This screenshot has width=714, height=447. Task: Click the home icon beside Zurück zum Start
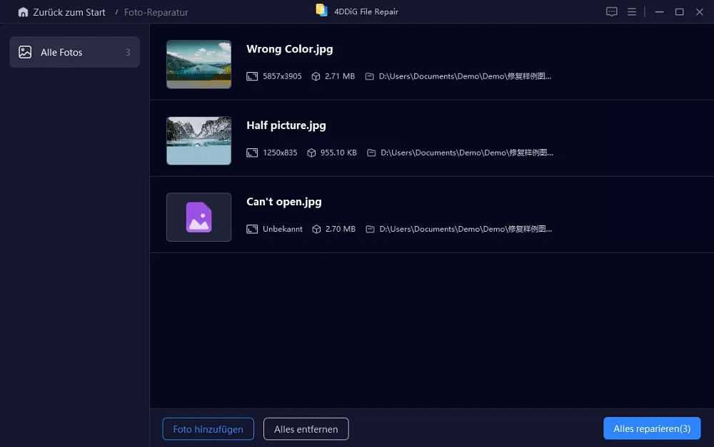[23, 12]
